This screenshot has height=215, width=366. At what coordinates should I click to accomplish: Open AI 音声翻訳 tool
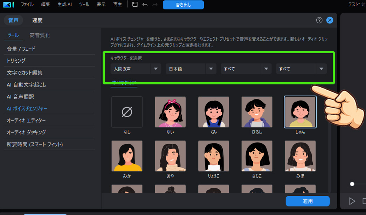(x=49, y=97)
